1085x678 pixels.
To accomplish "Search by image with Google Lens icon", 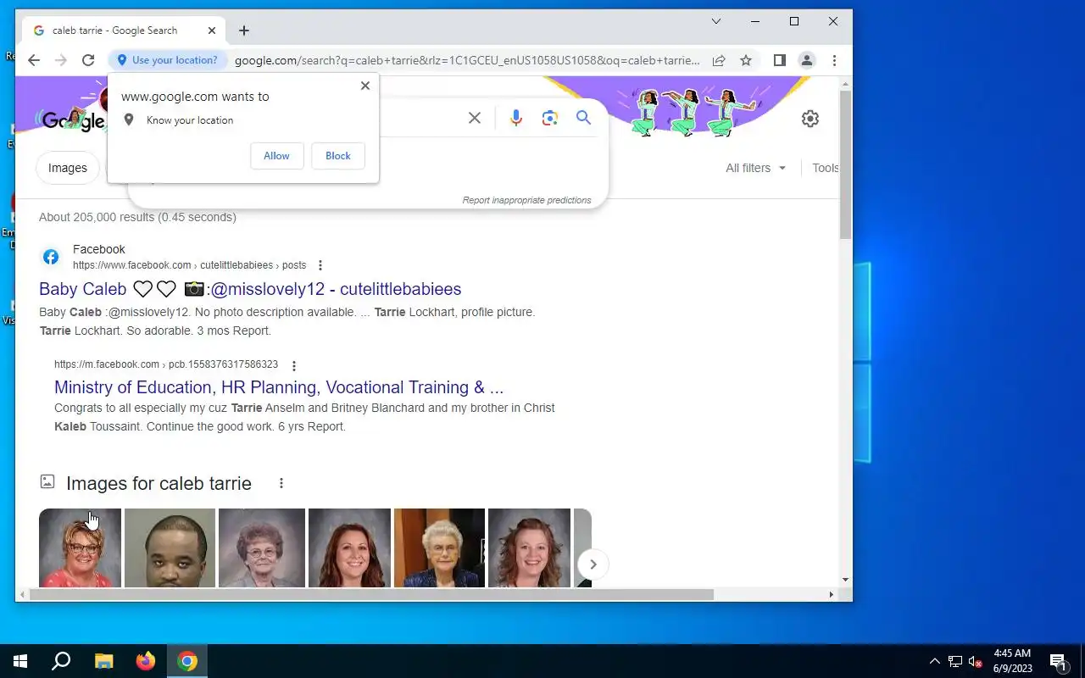I will (550, 118).
